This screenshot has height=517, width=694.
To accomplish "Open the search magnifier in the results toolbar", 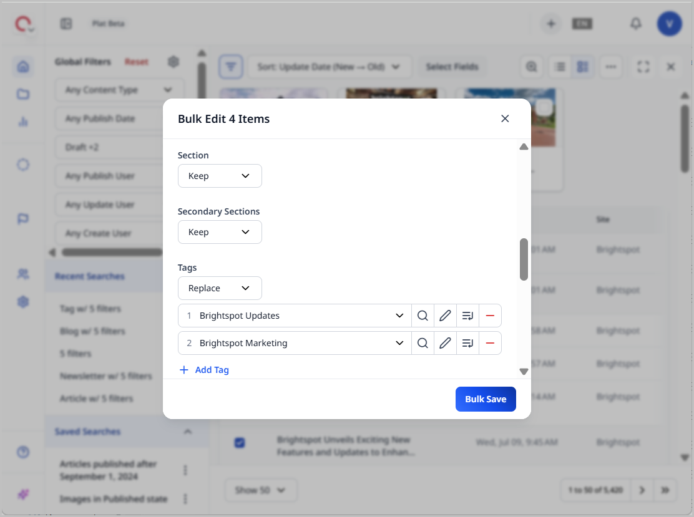I will click(x=531, y=67).
